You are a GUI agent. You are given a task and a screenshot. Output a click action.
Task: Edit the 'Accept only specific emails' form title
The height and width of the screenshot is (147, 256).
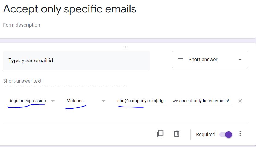coord(70,9)
